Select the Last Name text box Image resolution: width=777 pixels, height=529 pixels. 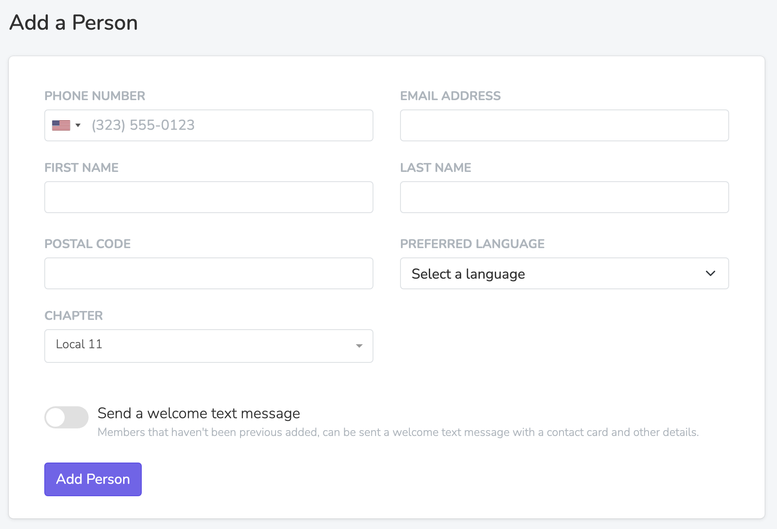pyautogui.click(x=564, y=197)
